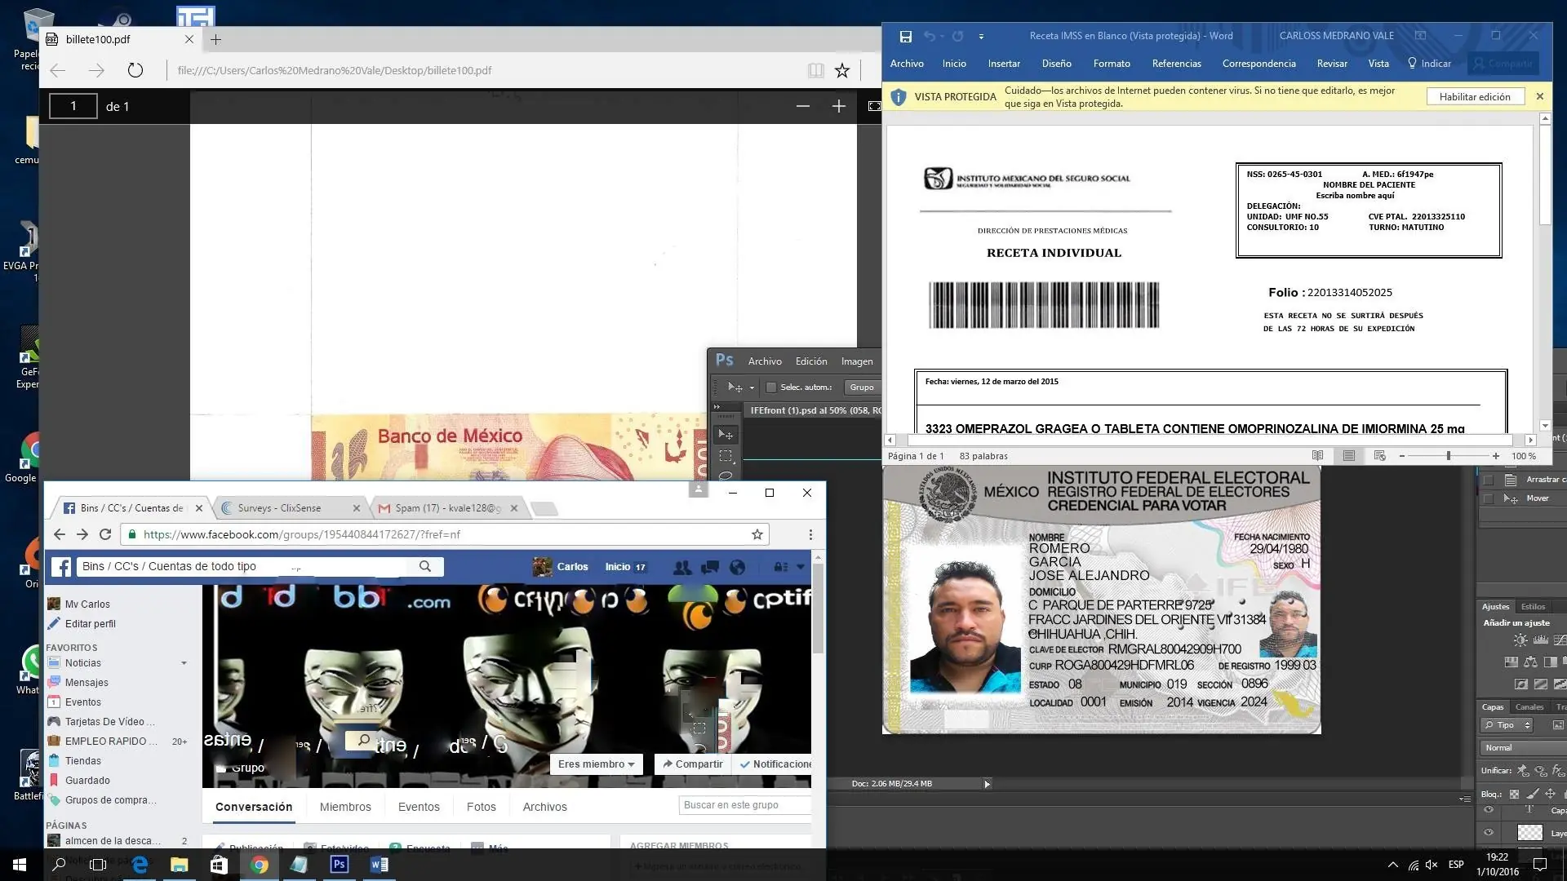Save the Word document with the disk icon
1567x881 pixels.
[905, 36]
